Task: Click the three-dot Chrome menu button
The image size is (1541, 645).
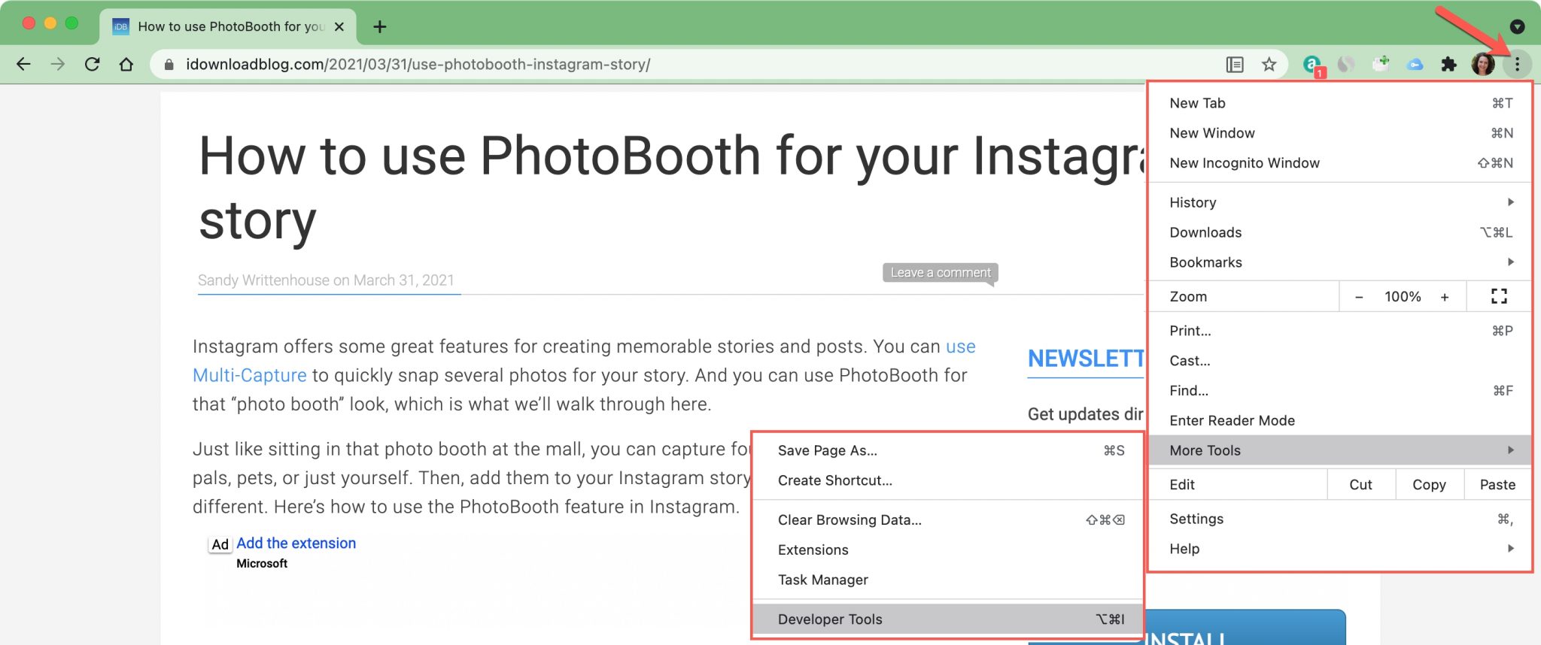Action: pos(1517,64)
